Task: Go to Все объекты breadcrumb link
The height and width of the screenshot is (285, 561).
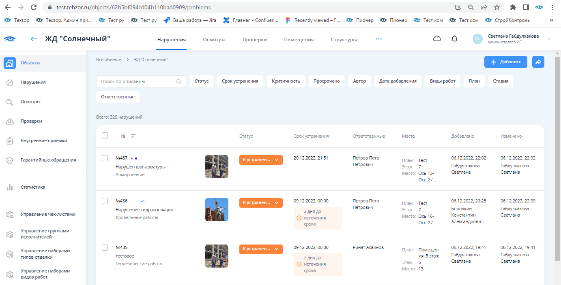Action: tap(109, 60)
